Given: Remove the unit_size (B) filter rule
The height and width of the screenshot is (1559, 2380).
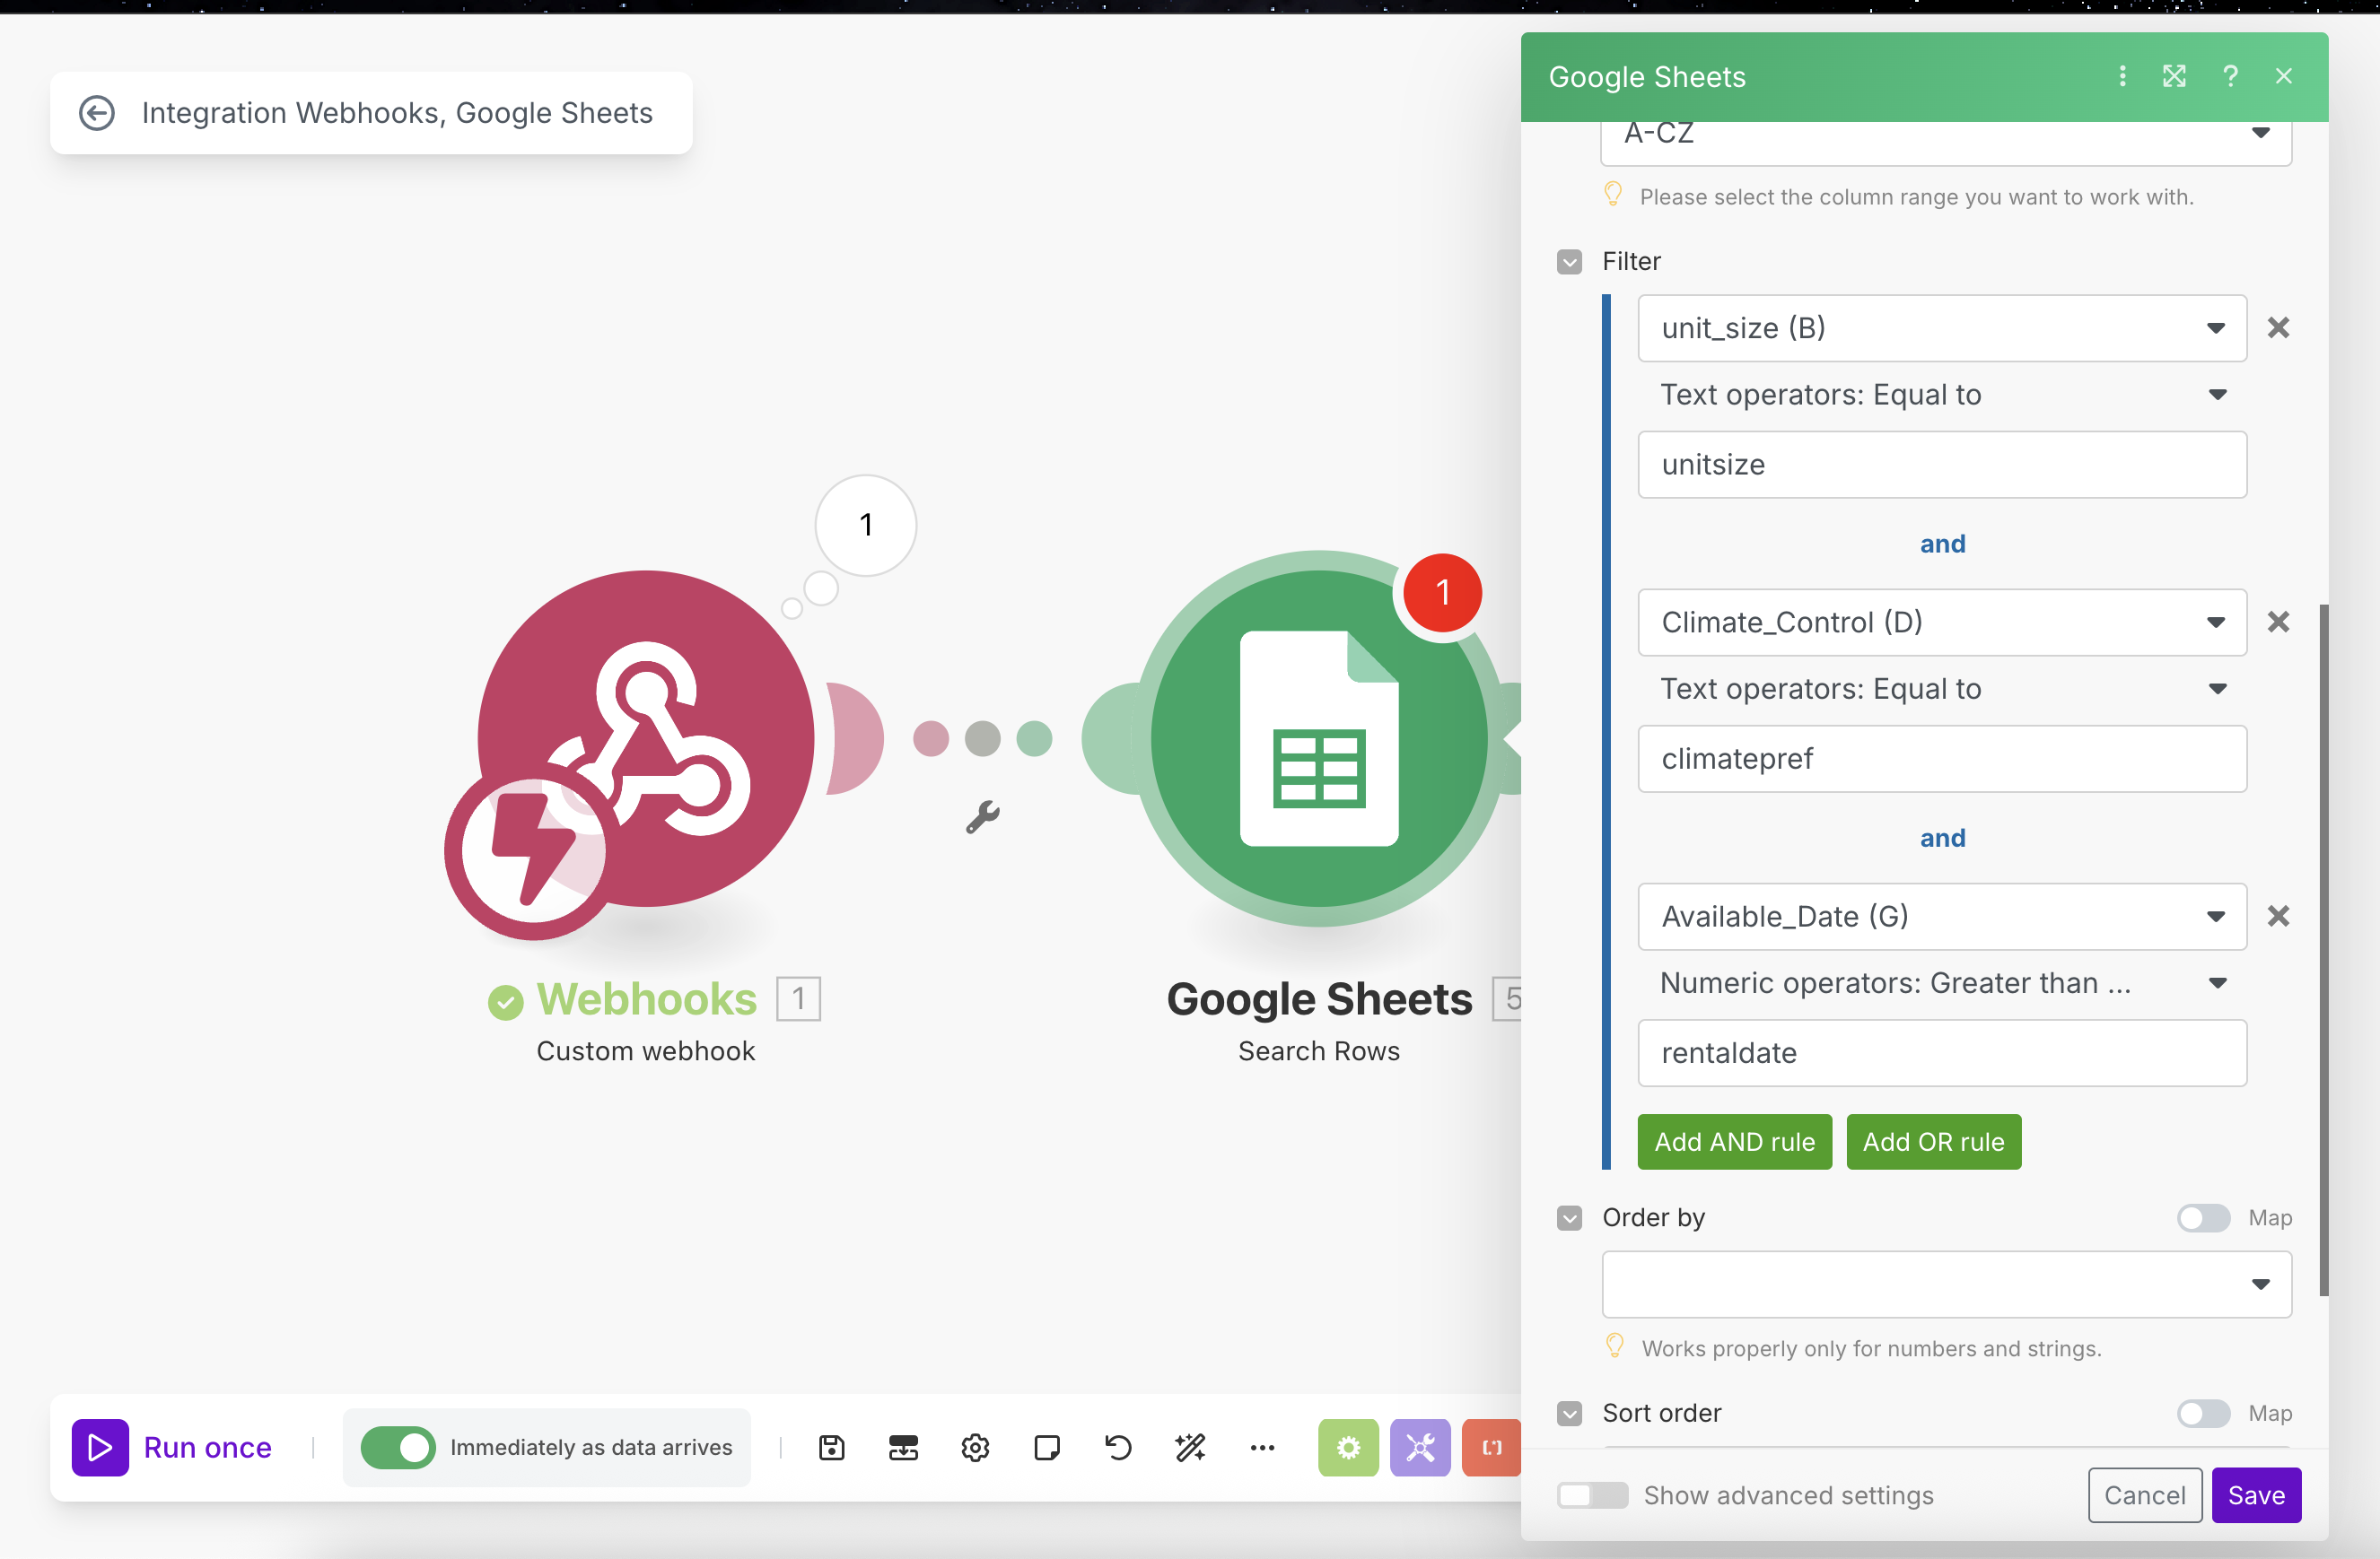Looking at the screenshot, I should [2278, 327].
